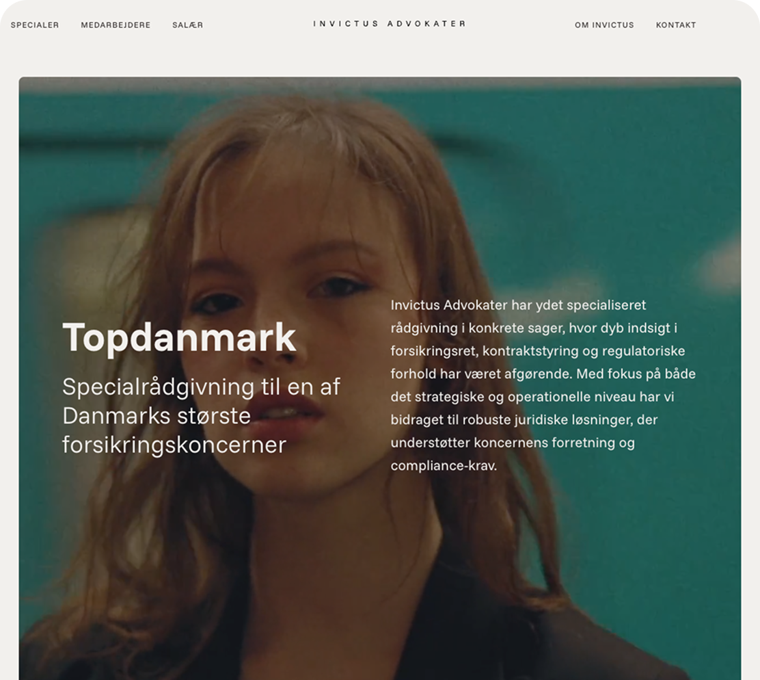Image resolution: width=760 pixels, height=680 pixels.
Task: Click the 'det strategiske og operationelle' line
Action: coord(532,397)
